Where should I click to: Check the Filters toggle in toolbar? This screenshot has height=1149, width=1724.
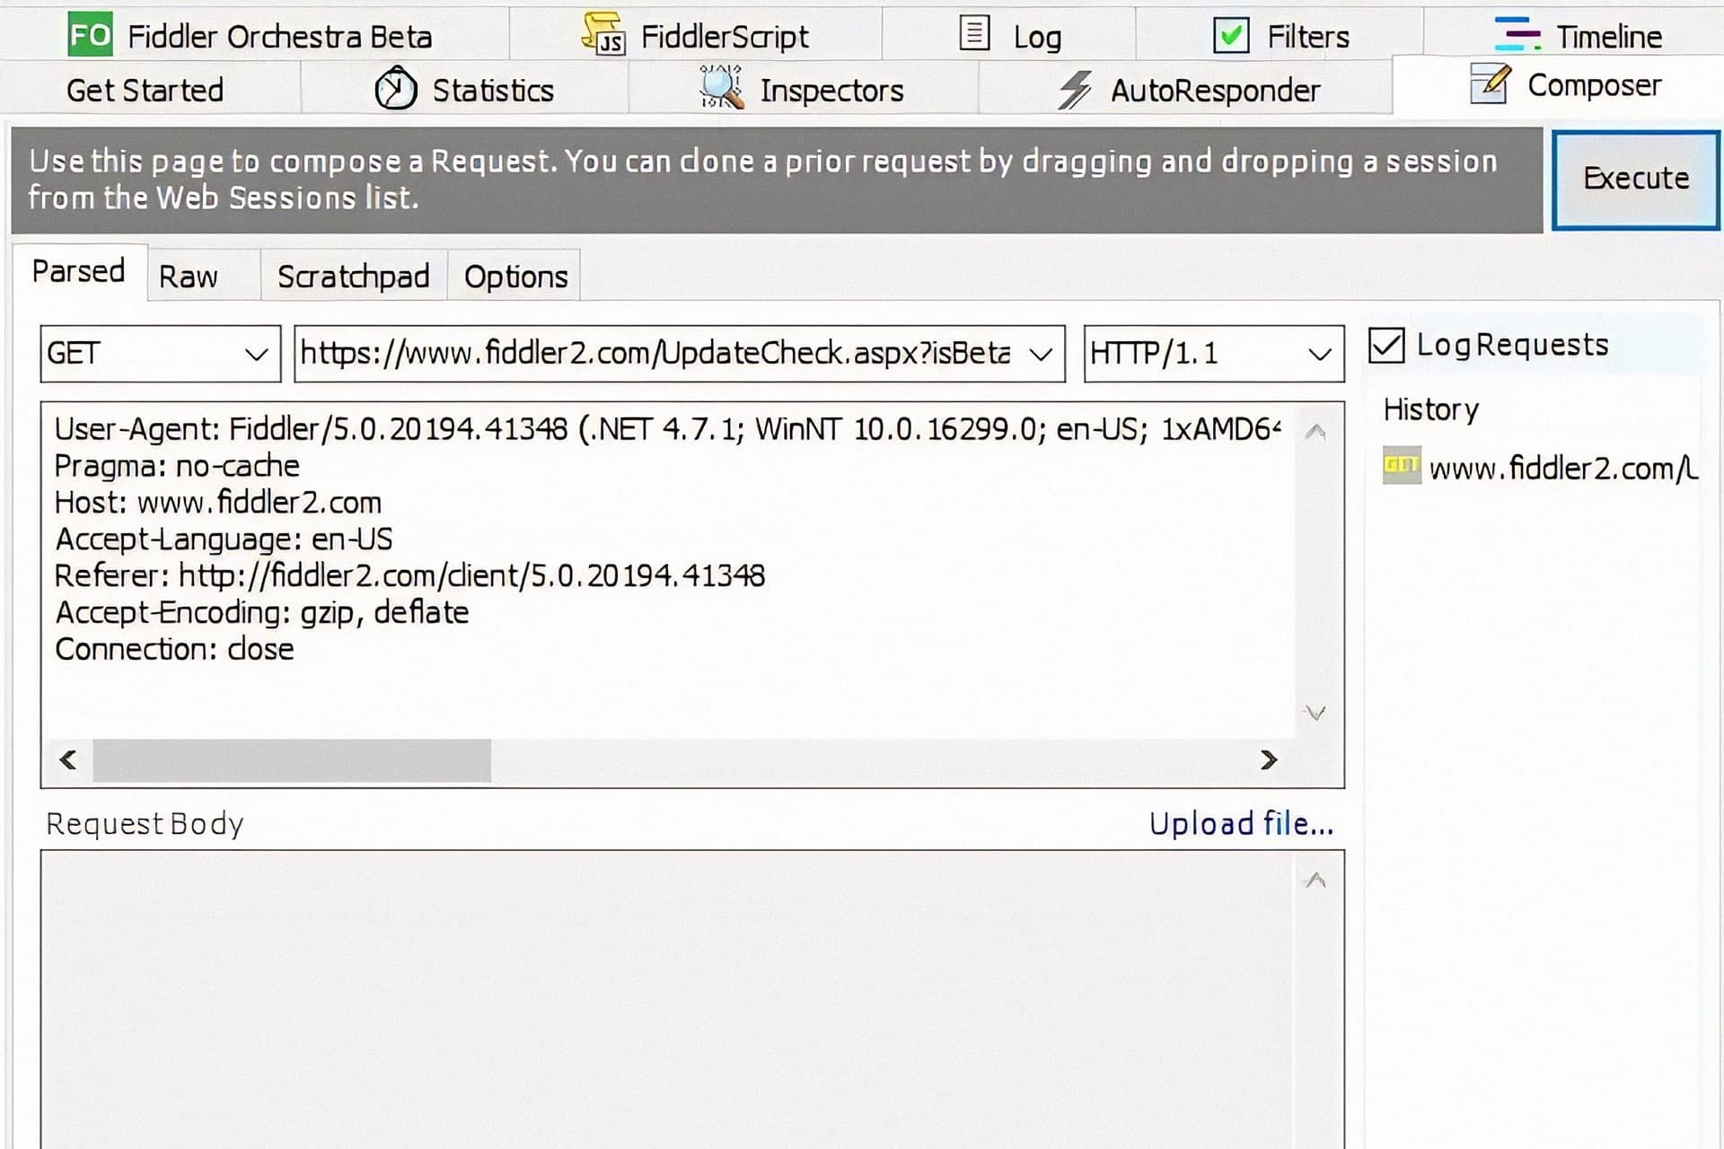(x=1231, y=35)
